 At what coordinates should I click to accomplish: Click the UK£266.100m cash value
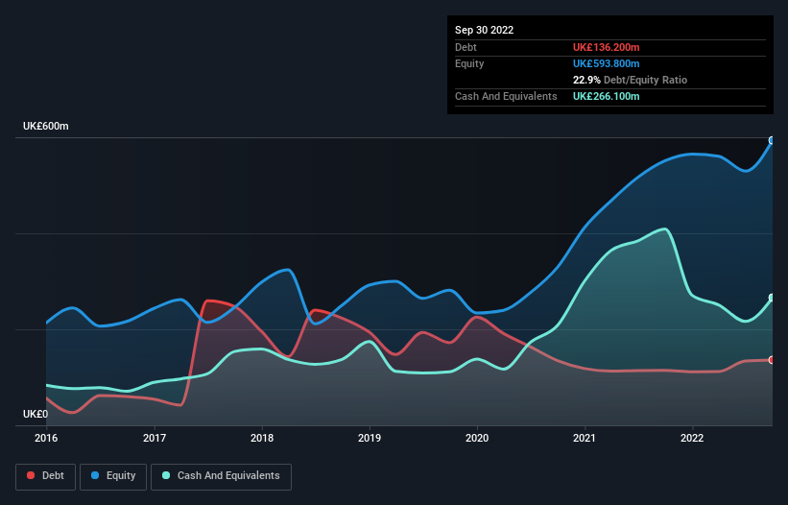[606, 96]
